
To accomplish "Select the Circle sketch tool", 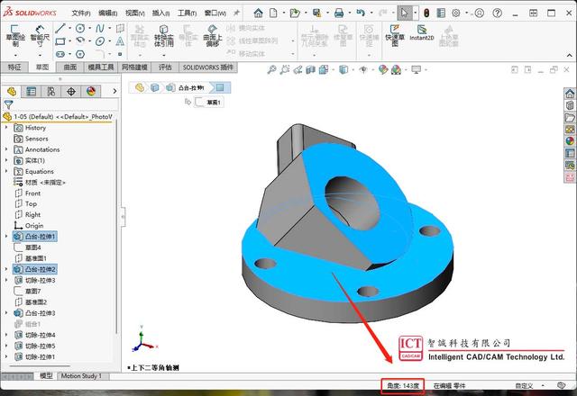I will [80, 28].
